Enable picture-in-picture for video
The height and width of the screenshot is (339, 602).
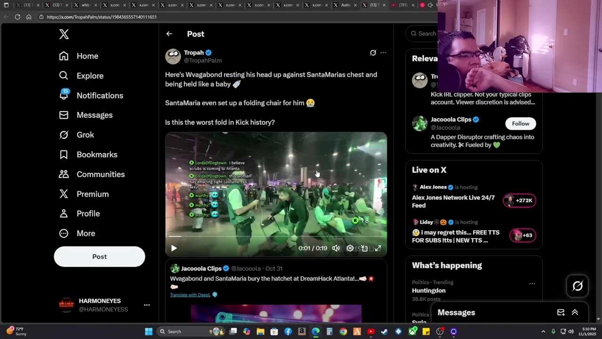pos(364,248)
